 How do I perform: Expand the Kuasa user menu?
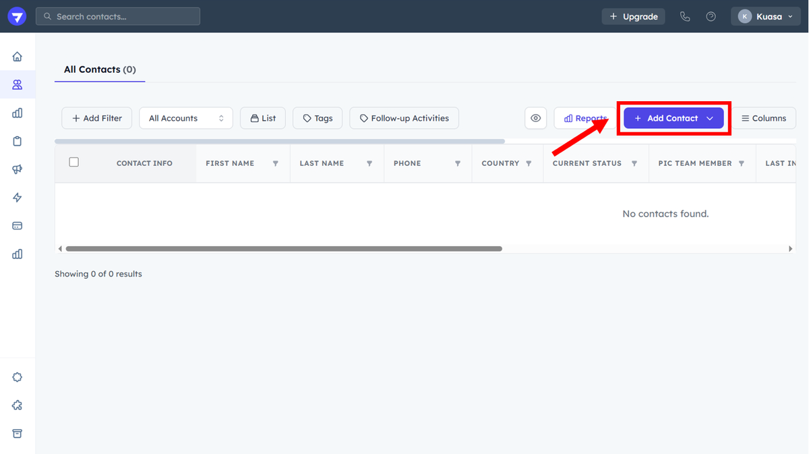click(x=766, y=16)
